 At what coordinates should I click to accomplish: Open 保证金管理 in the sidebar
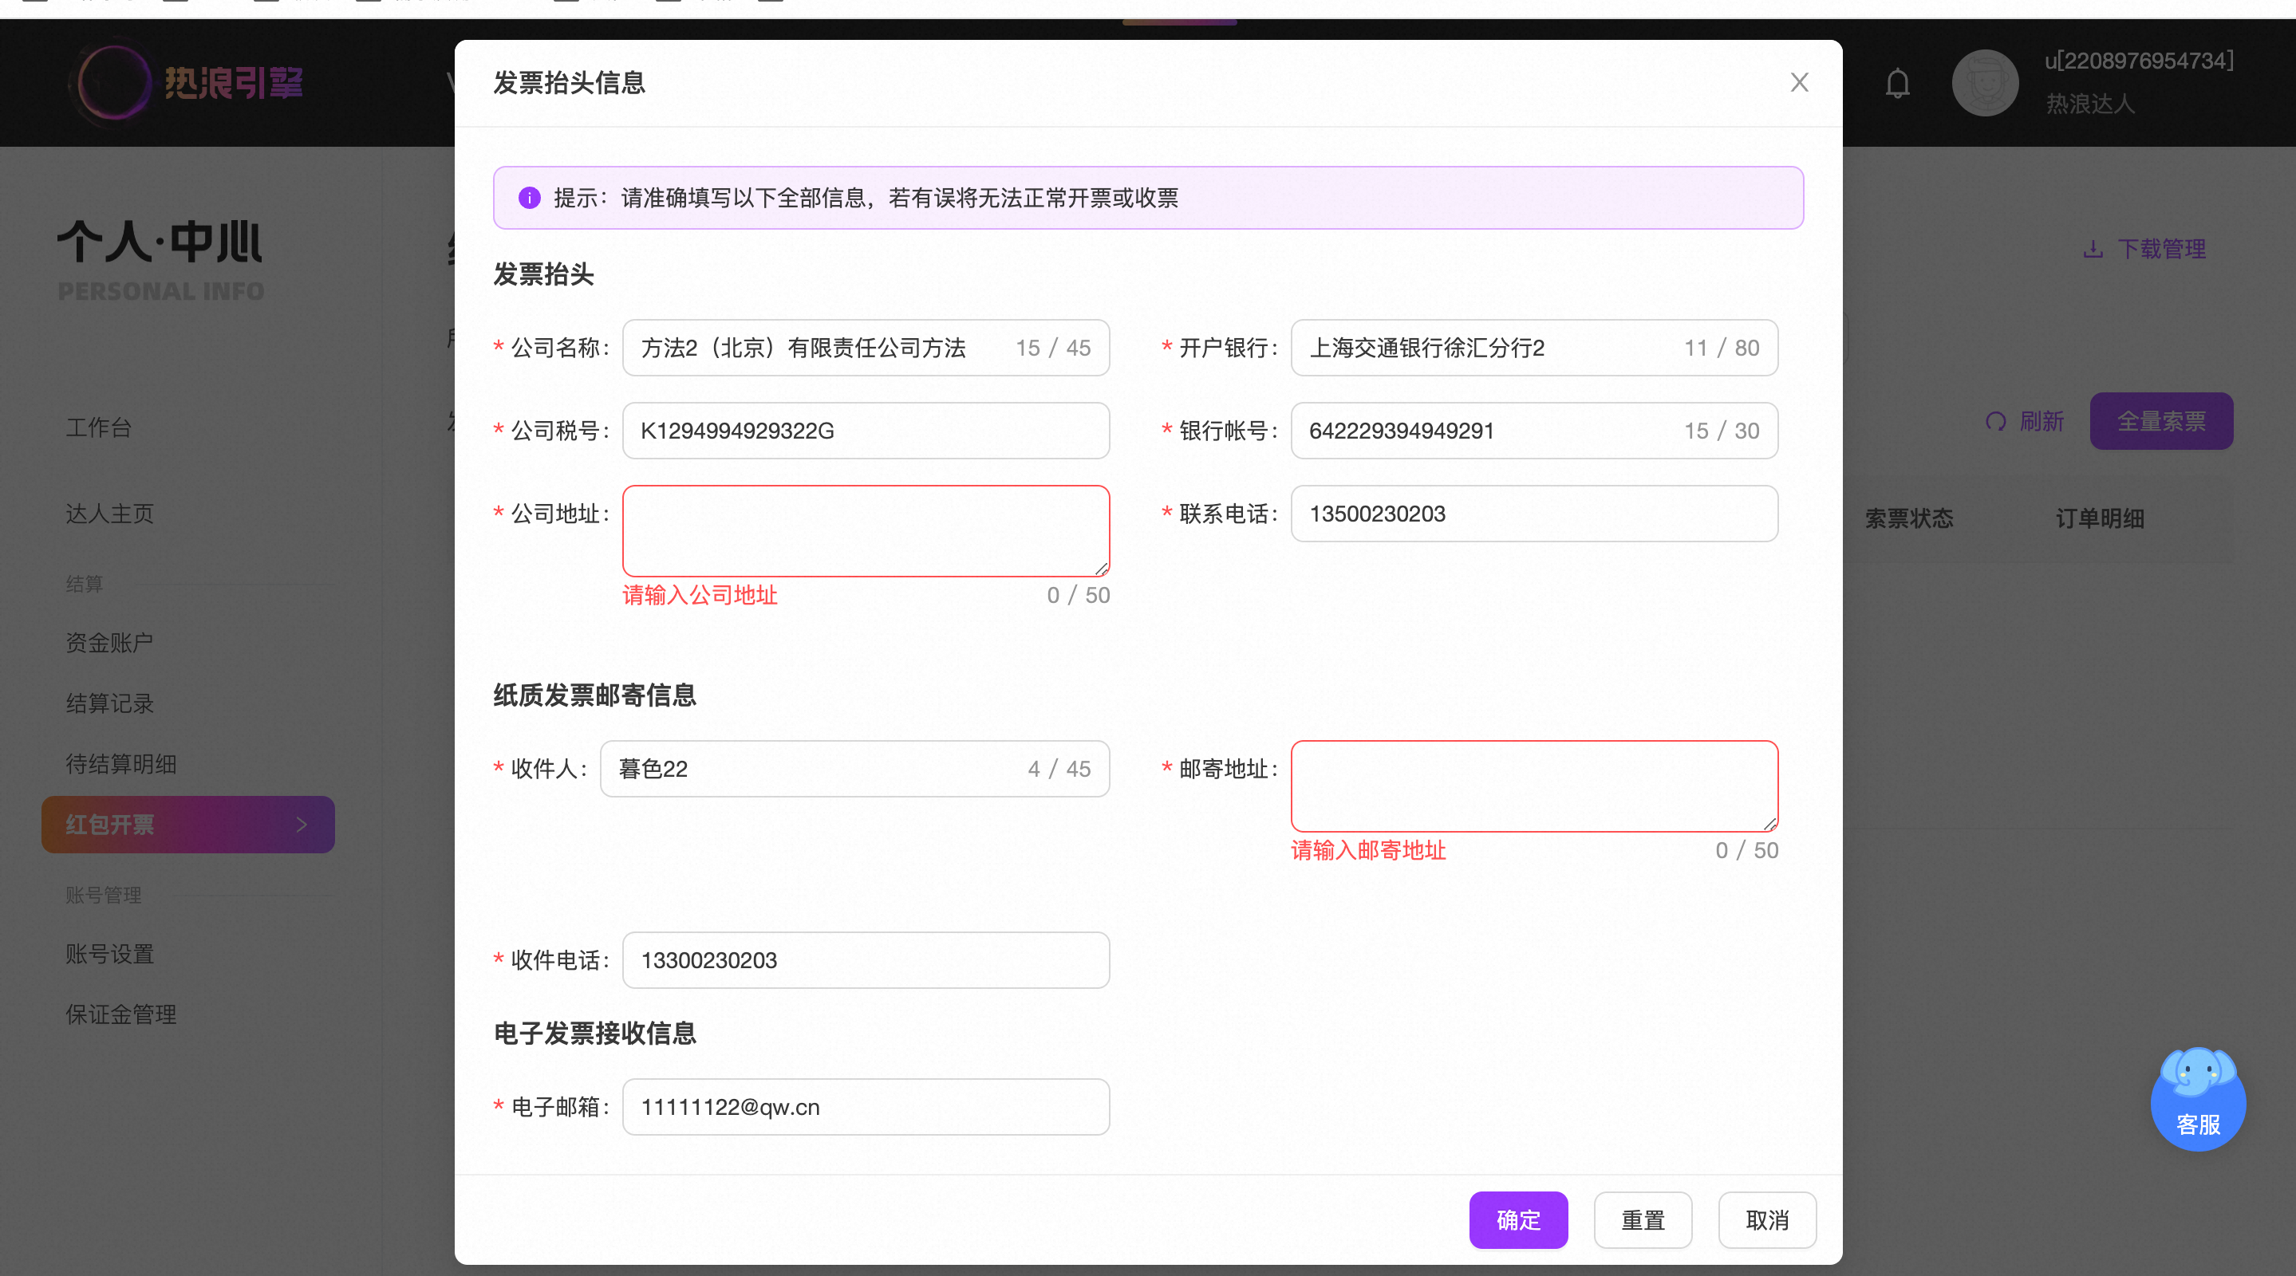point(121,1014)
